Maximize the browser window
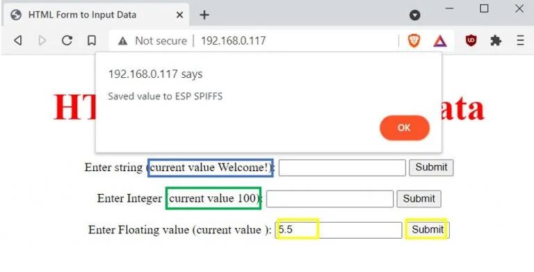The width and height of the screenshot is (534, 272). tap(484, 8)
